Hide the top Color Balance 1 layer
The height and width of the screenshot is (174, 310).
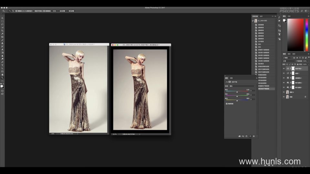(284, 68)
